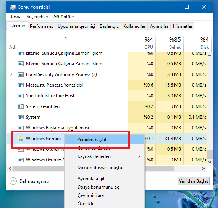The image size is (218, 208).
Task: Click the Windows Başlatma Uygulaması icon
Action: [x=21, y=128]
